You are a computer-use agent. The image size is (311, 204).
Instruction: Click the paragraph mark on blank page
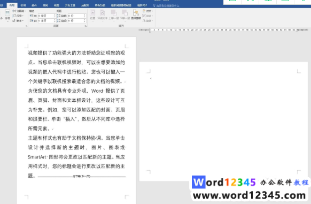click(x=151, y=78)
